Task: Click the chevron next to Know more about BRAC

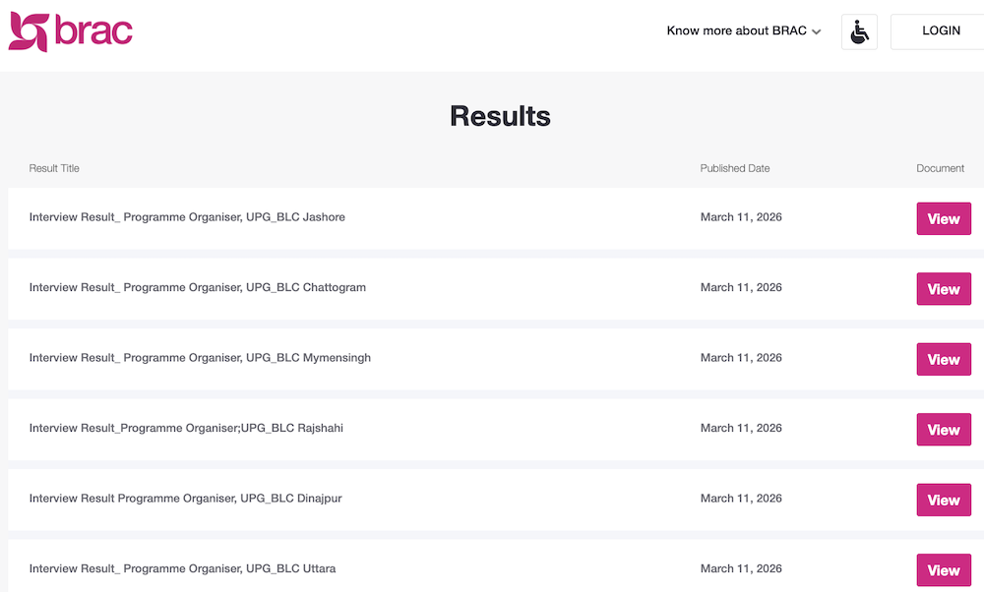Action: 817,30
